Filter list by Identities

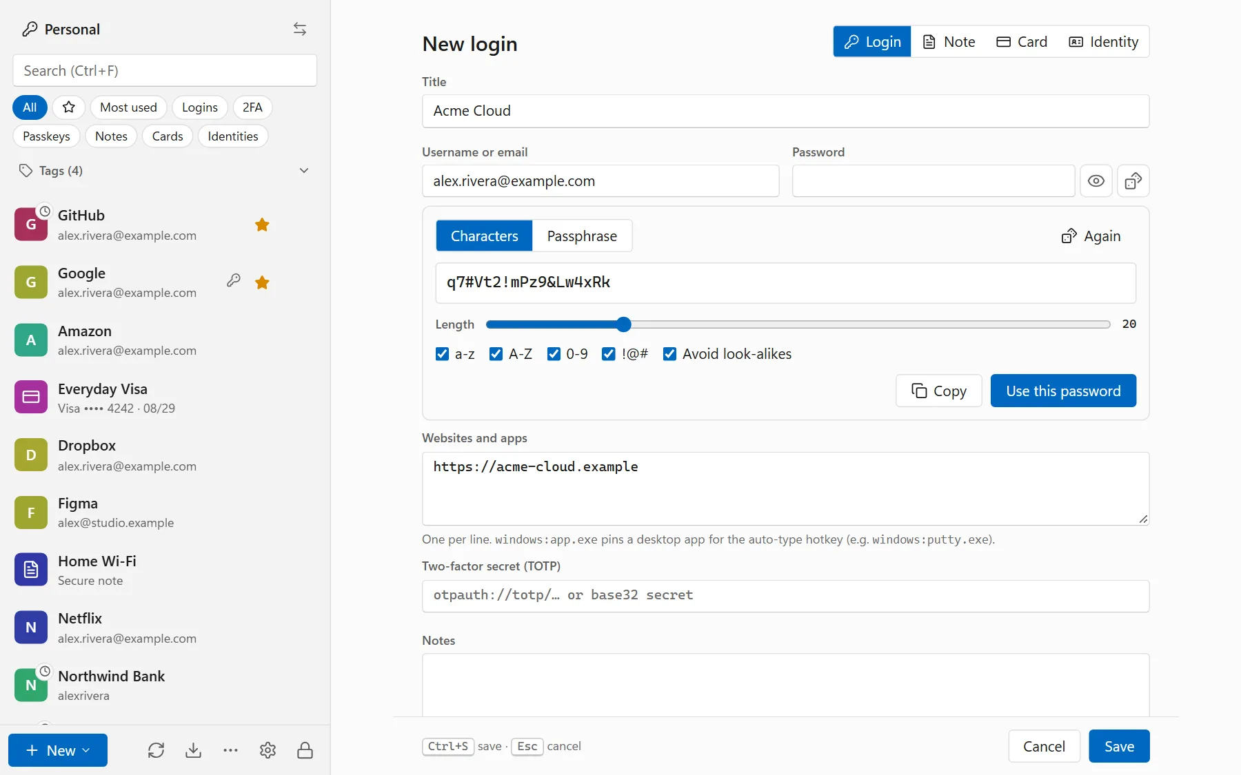pos(233,136)
